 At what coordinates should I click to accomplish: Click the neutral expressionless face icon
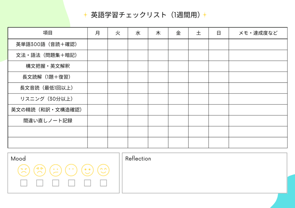[x=71, y=170]
